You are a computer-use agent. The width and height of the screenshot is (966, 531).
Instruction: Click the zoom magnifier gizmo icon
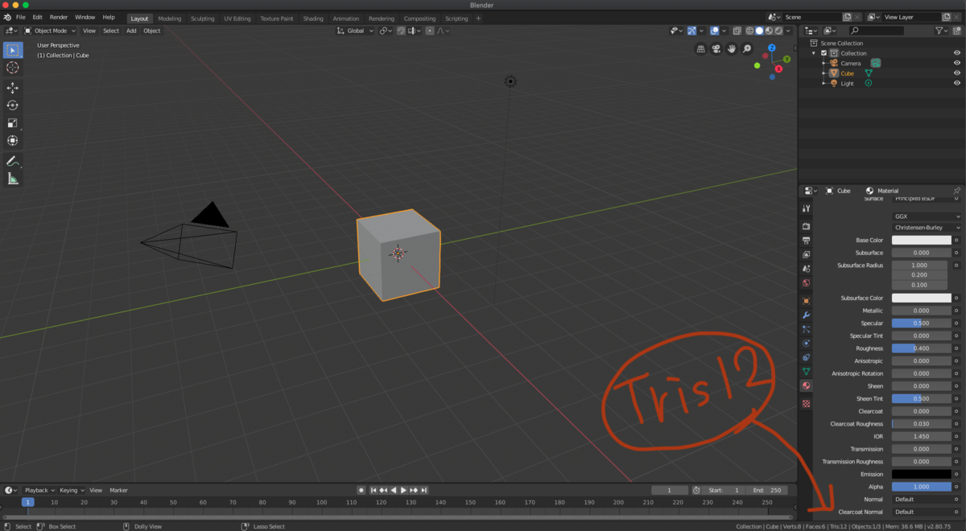747,49
